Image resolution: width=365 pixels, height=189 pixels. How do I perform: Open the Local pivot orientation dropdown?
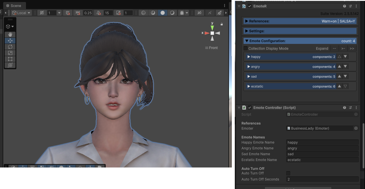tap(21, 13)
